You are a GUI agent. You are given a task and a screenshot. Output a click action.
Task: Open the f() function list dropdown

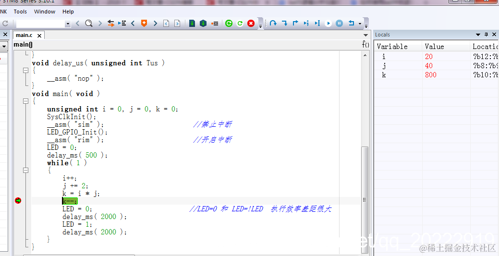tap(365, 45)
